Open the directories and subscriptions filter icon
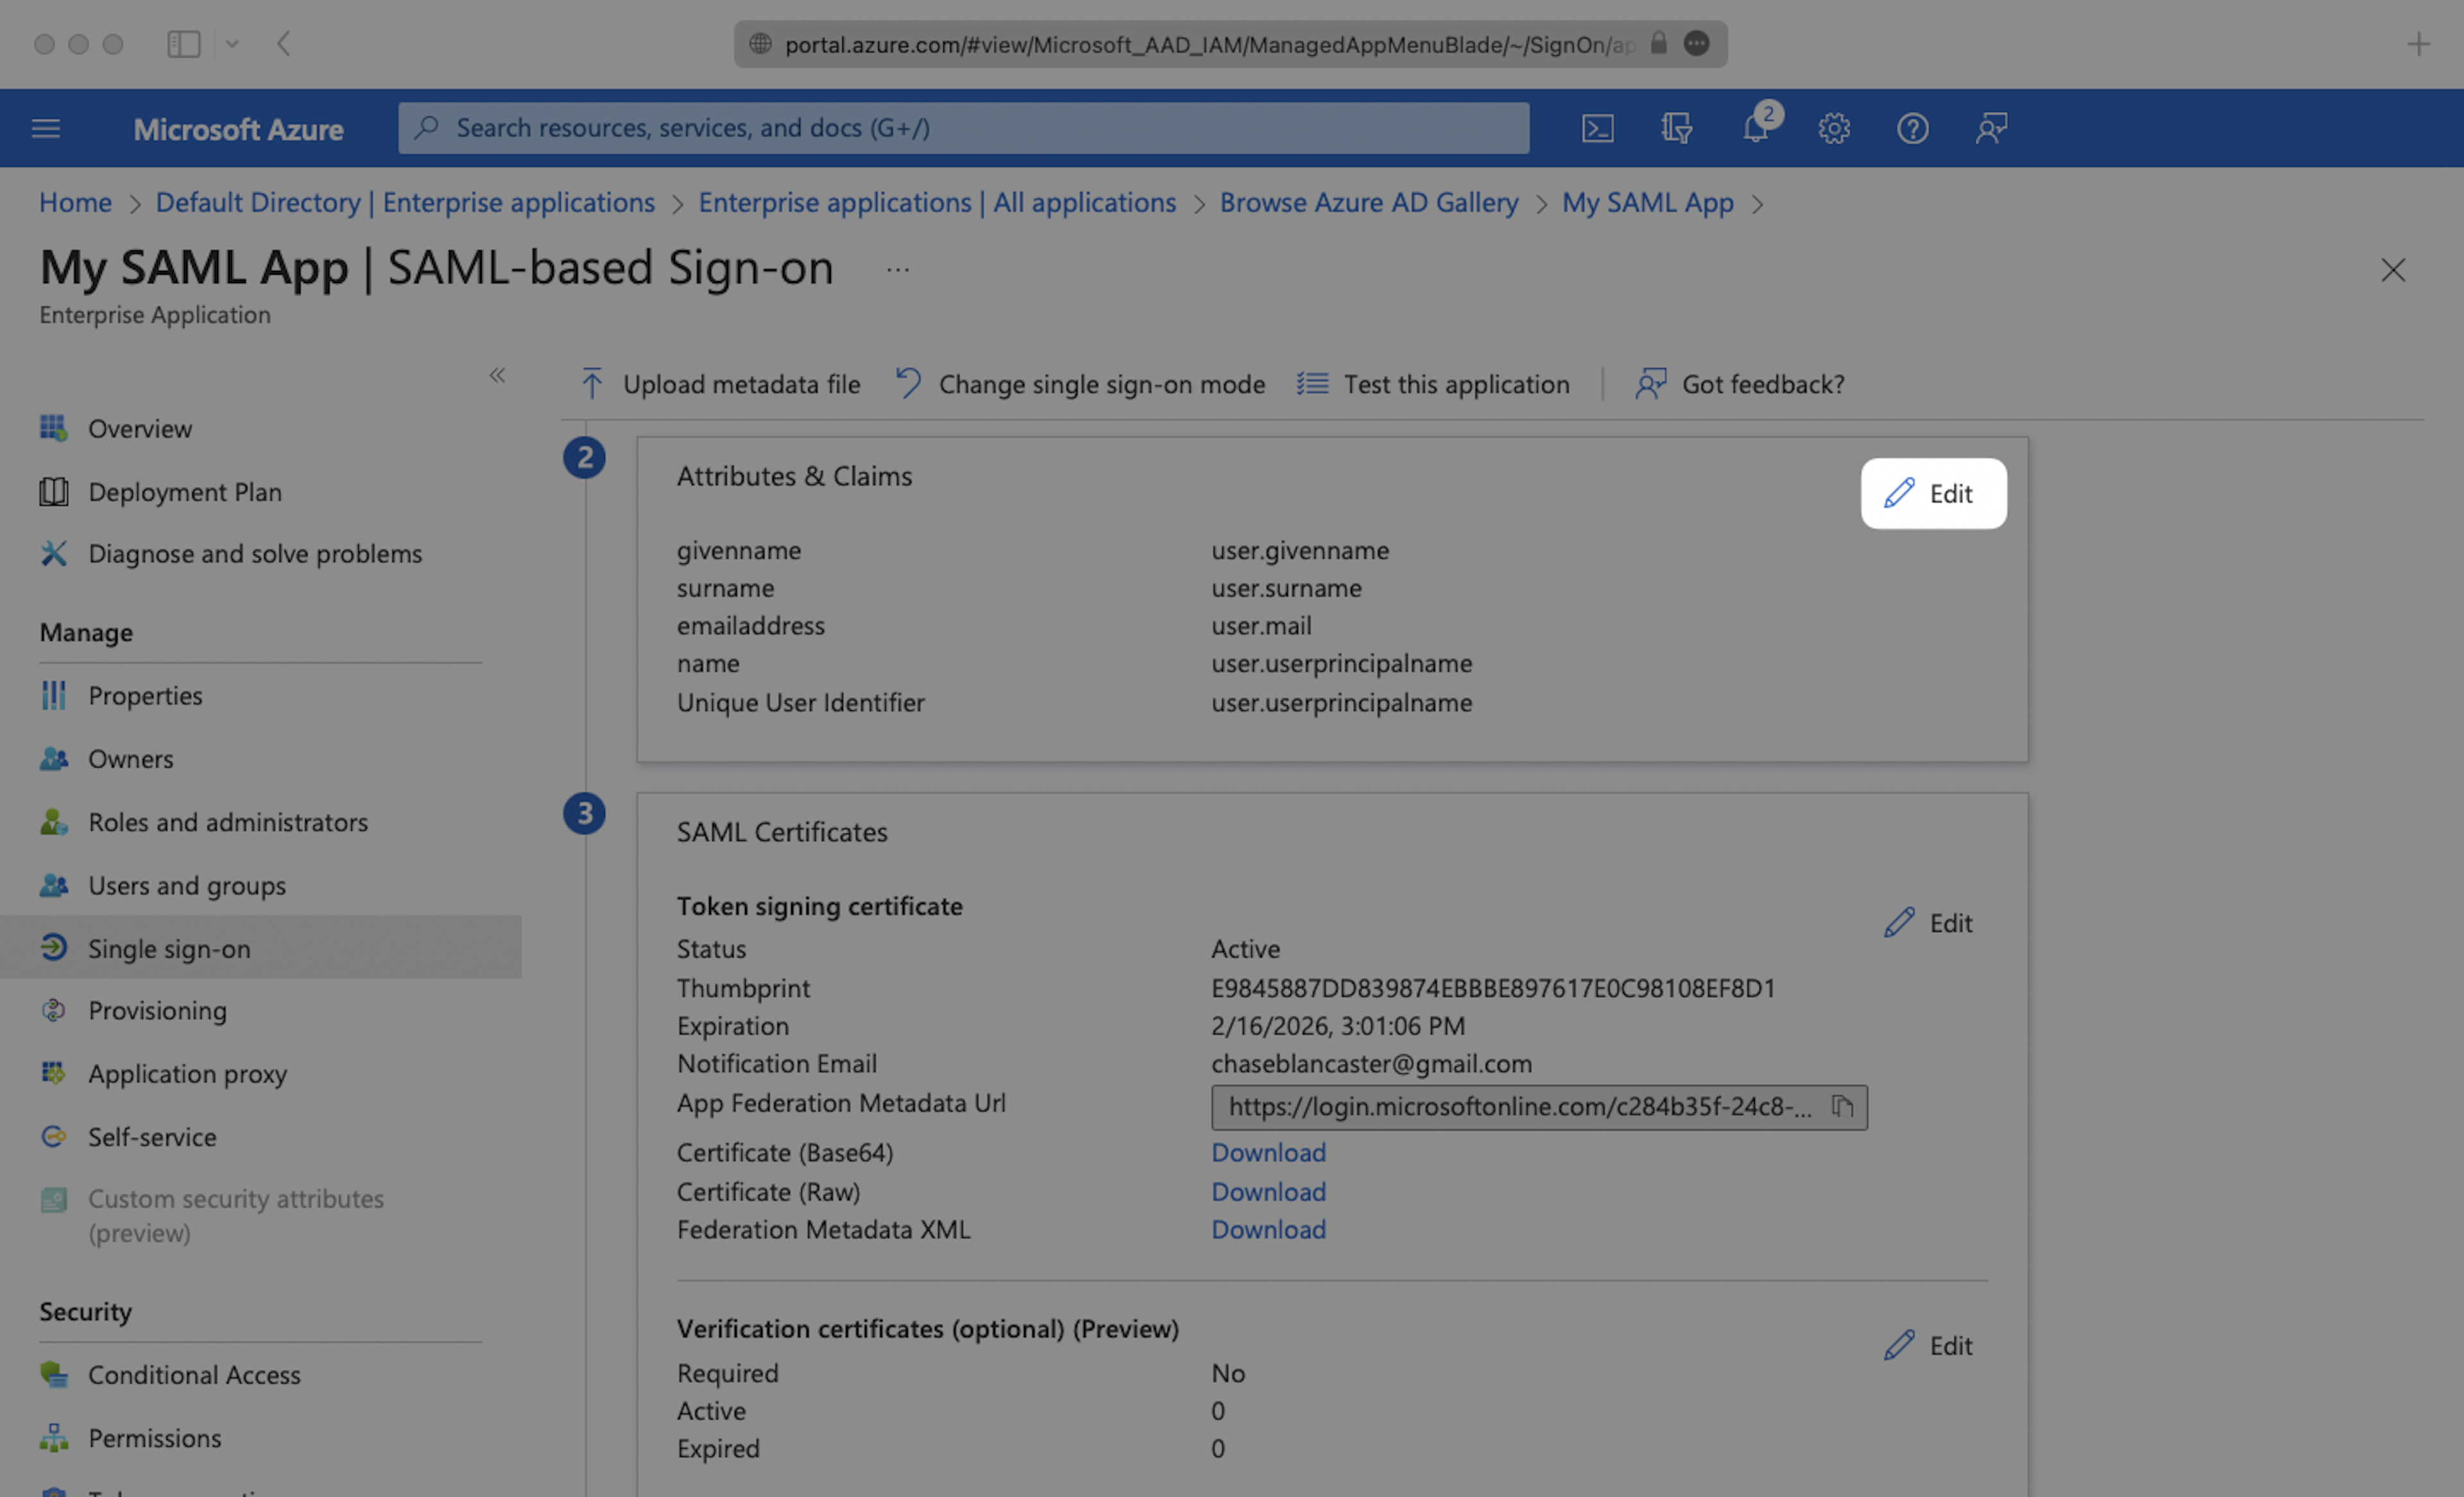 (x=1676, y=128)
